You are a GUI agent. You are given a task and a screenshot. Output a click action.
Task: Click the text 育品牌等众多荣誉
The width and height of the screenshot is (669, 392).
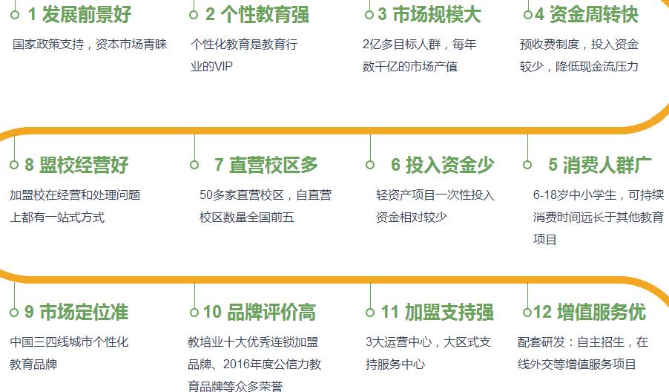tap(235, 385)
